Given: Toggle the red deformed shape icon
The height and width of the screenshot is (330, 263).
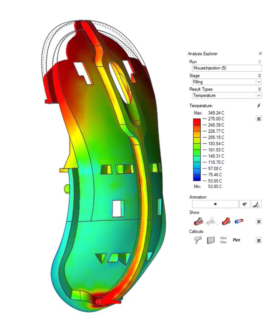Looking at the screenshot, I should click(x=226, y=221).
